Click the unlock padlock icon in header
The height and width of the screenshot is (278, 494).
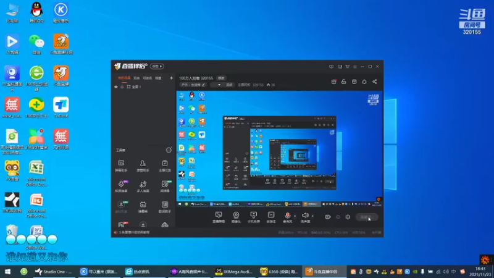coord(344,82)
